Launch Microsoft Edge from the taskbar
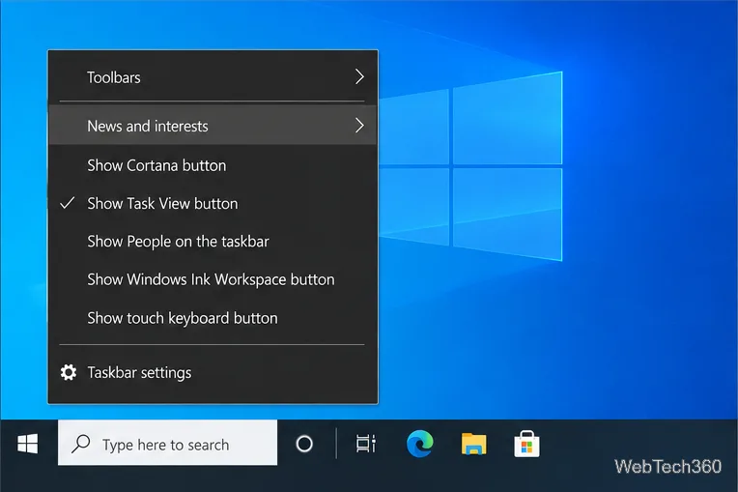 coord(419,444)
